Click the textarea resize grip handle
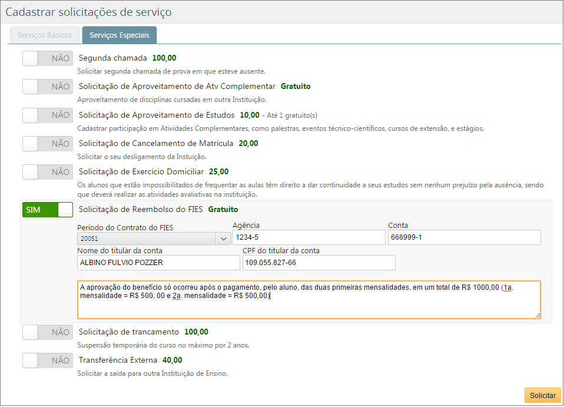 coord(538,314)
